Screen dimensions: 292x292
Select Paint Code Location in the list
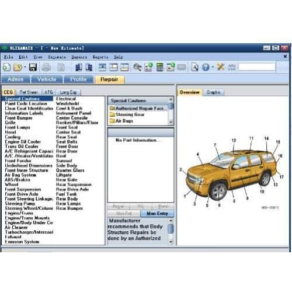26,103
